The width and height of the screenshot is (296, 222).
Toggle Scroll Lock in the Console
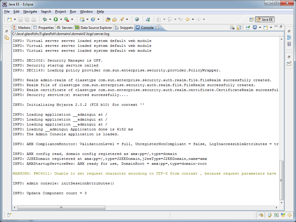(239, 27)
